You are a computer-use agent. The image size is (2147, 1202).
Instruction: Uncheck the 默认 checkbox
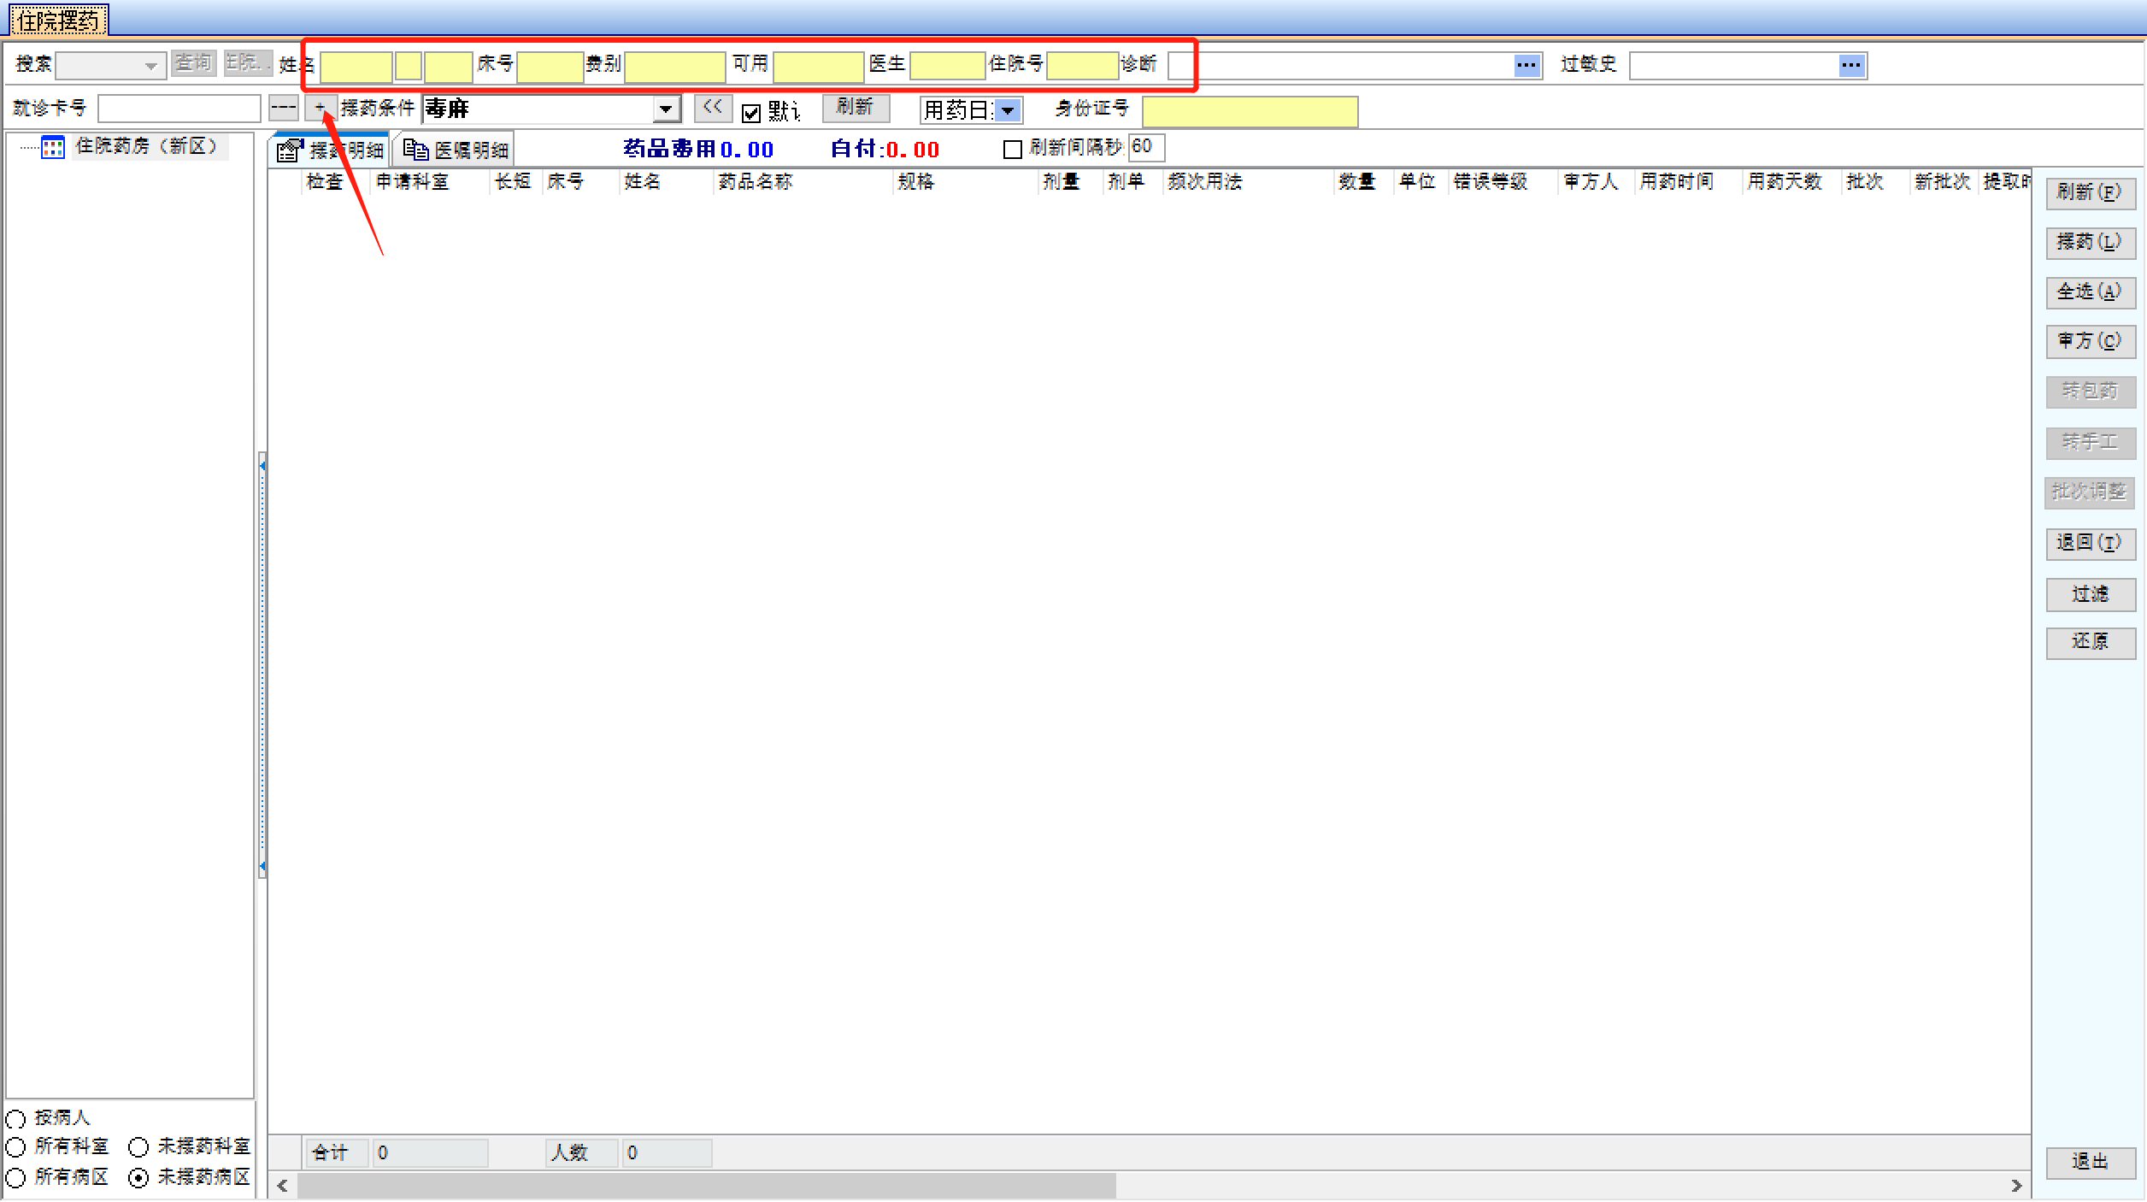pyautogui.click(x=751, y=112)
